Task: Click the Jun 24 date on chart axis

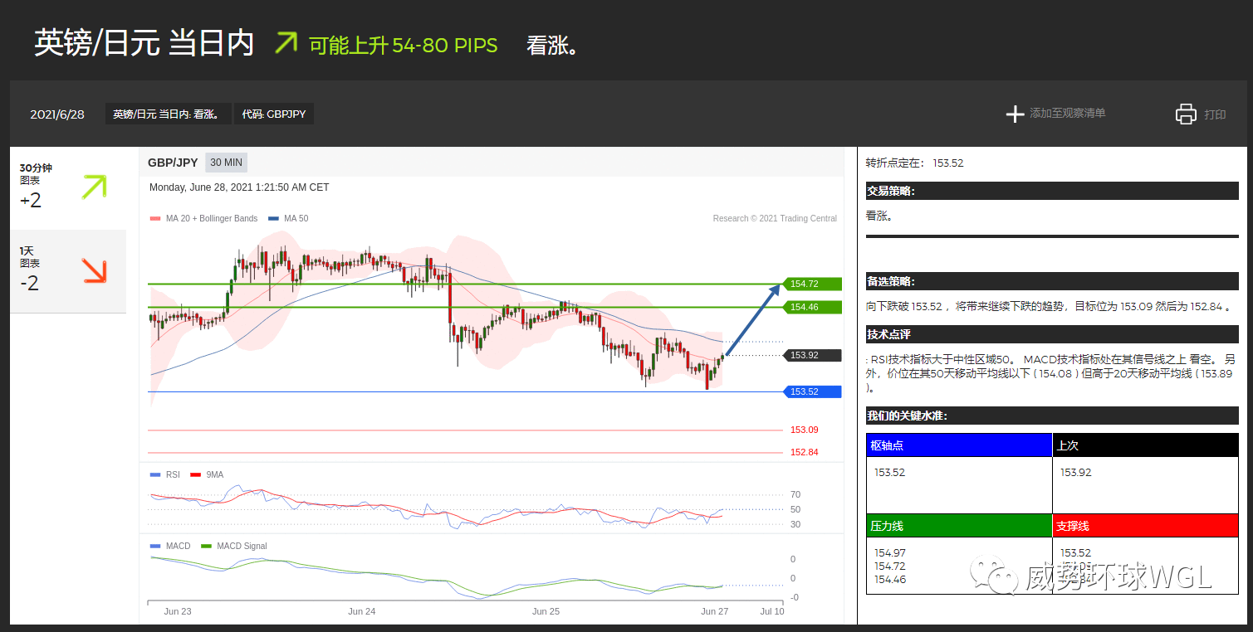Action: [x=362, y=611]
